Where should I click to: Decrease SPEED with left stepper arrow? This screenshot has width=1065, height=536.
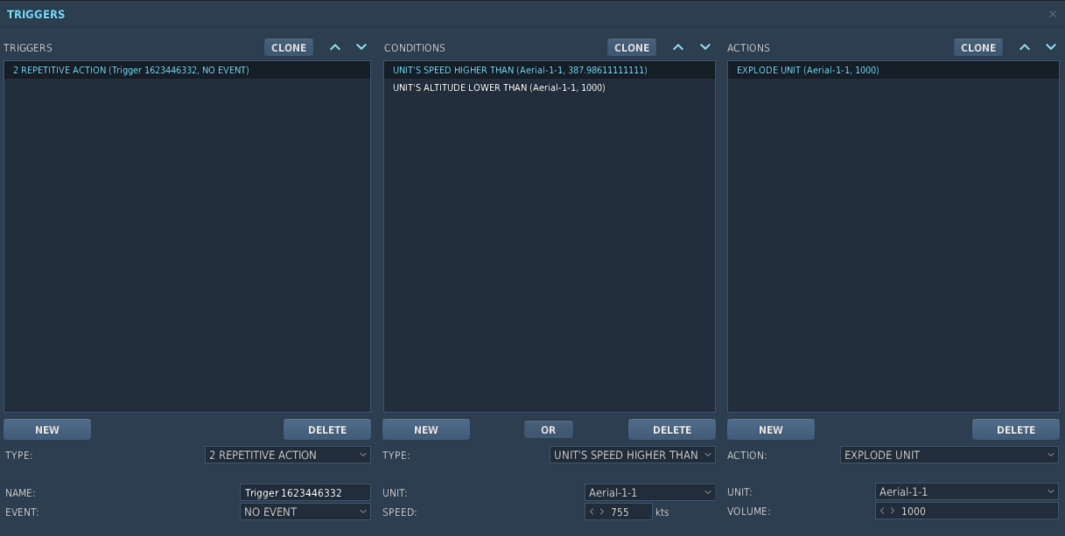pyautogui.click(x=592, y=512)
